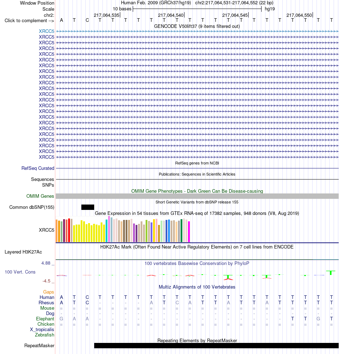The height and width of the screenshot is (354, 339).
Task: Click the 'Dog' alignment row label
Action: (50, 314)
